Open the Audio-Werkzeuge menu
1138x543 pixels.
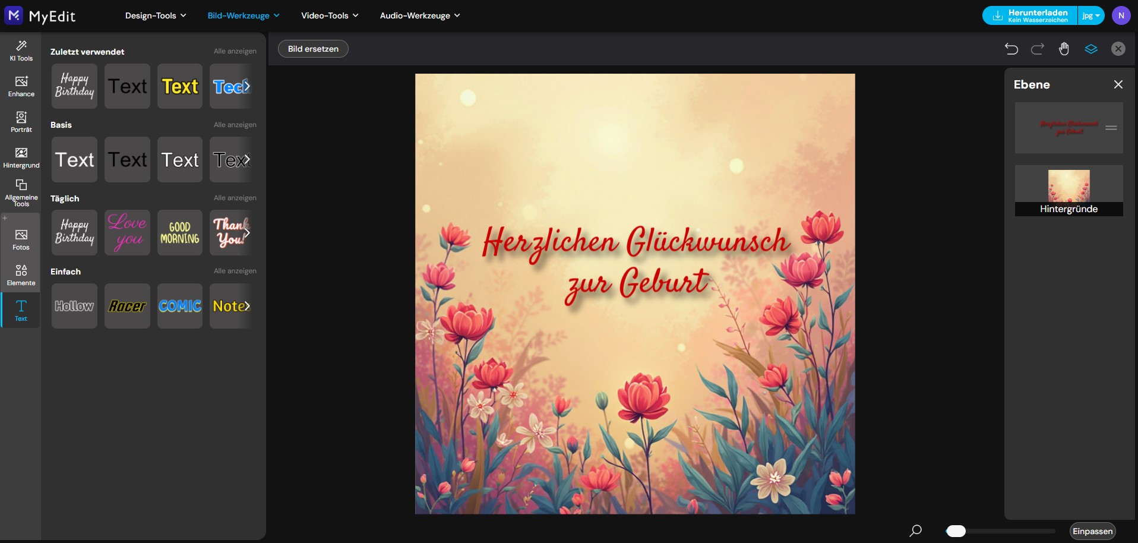coord(419,15)
